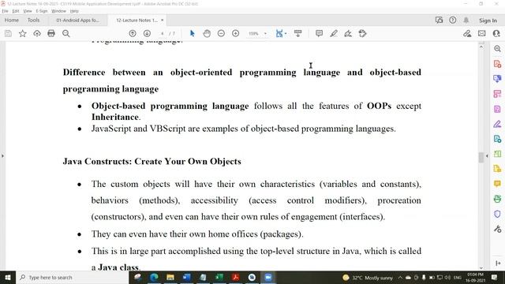The width and height of the screenshot is (505, 284).
Task: Click the Save file icon in toolbar
Action: click(8, 33)
